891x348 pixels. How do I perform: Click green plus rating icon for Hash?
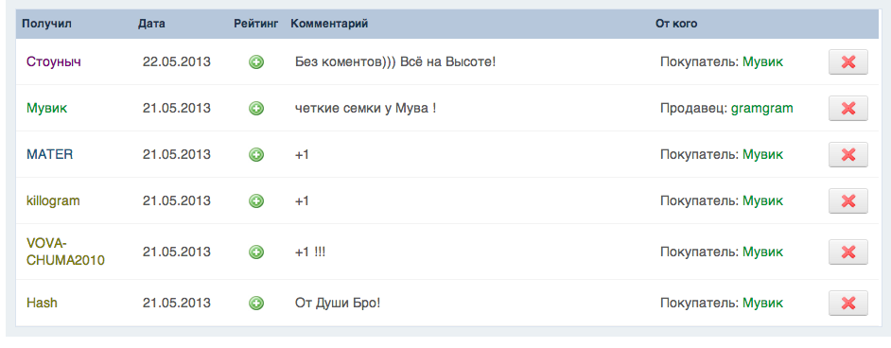256,304
